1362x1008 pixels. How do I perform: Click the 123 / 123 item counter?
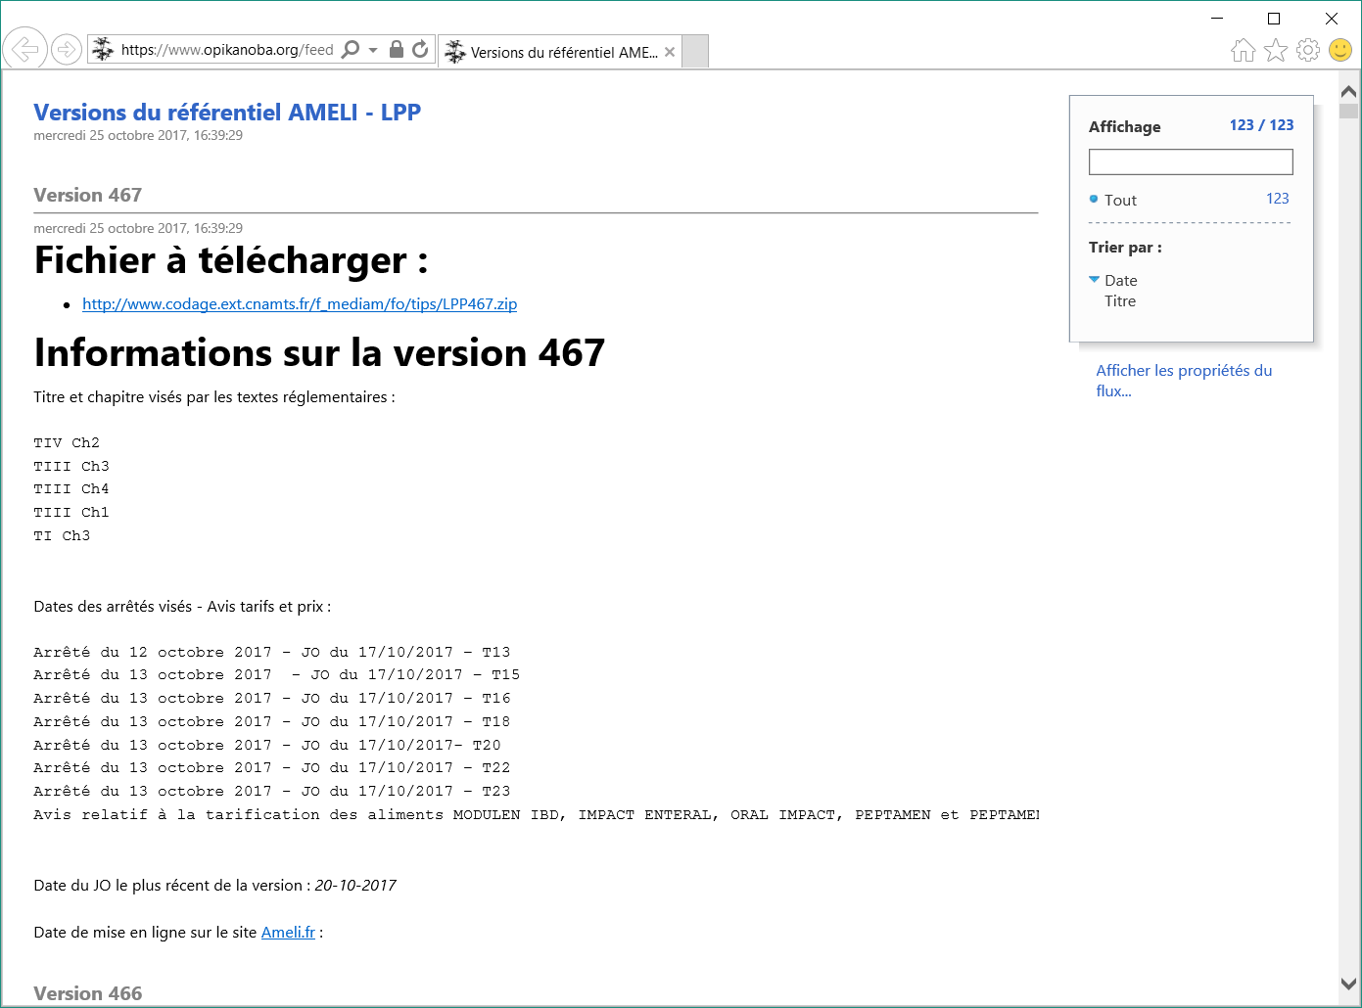coord(1261,125)
